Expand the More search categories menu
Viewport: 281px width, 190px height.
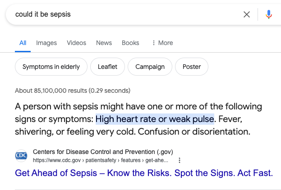pos(162,43)
